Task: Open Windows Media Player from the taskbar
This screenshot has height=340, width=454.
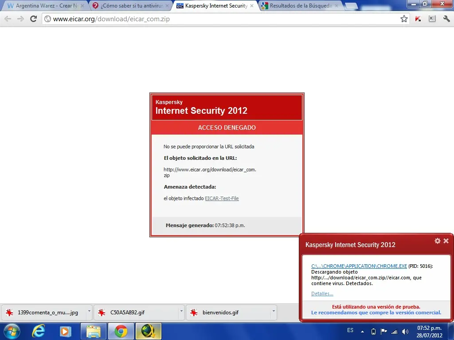Action: coord(66,331)
